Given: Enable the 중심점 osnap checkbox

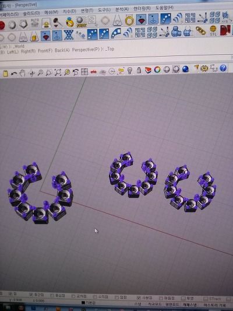Looking at the screenshot, I should 52,295.
